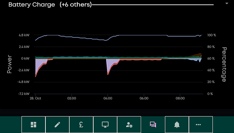
Task: Open the bell notifications
Action: click(x=177, y=124)
